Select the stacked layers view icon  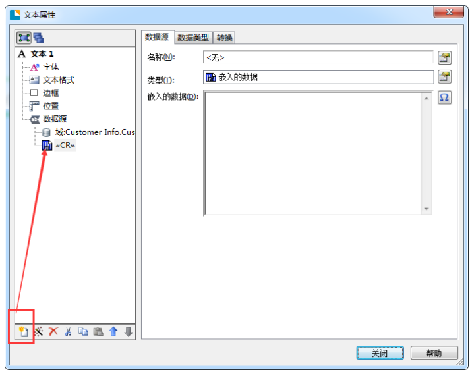[39, 38]
